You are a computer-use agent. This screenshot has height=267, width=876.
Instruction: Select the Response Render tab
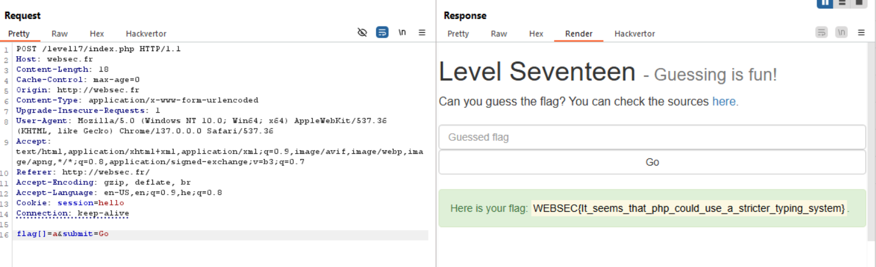(x=579, y=34)
